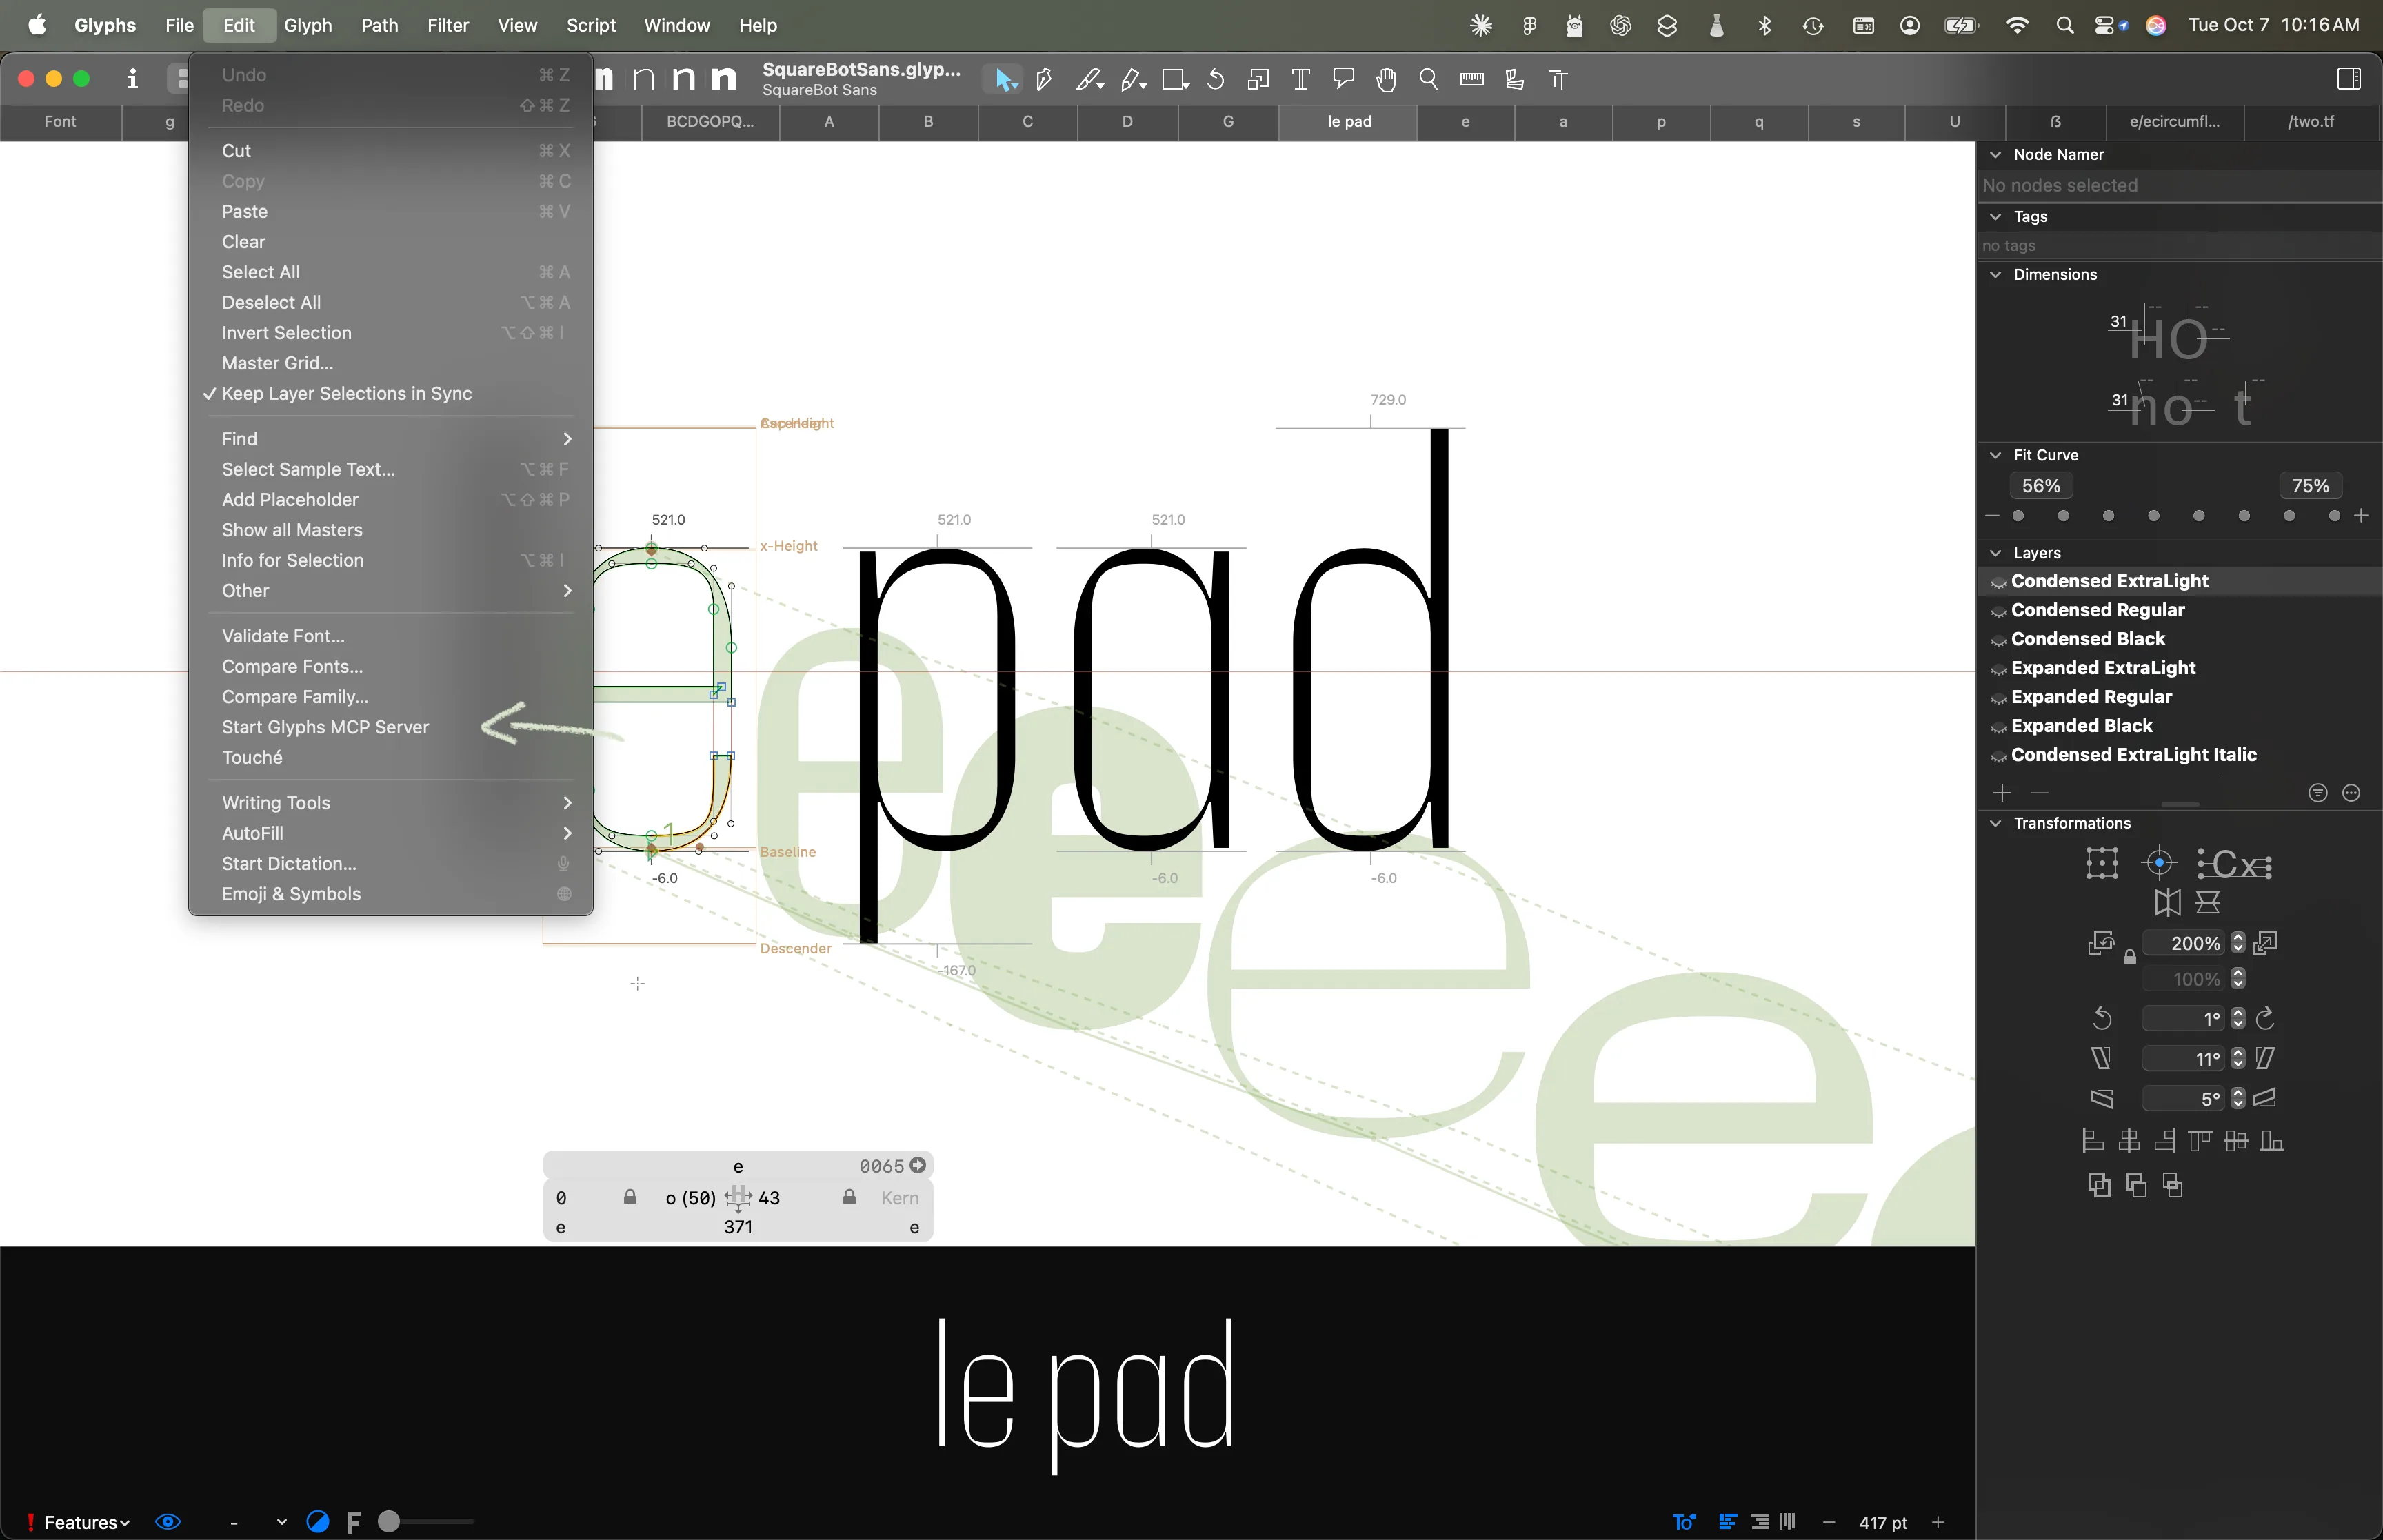The height and width of the screenshot is (1540, 2383).
Task: Switch to the BCDGOPQ... tab
Action: pos(709,121)
